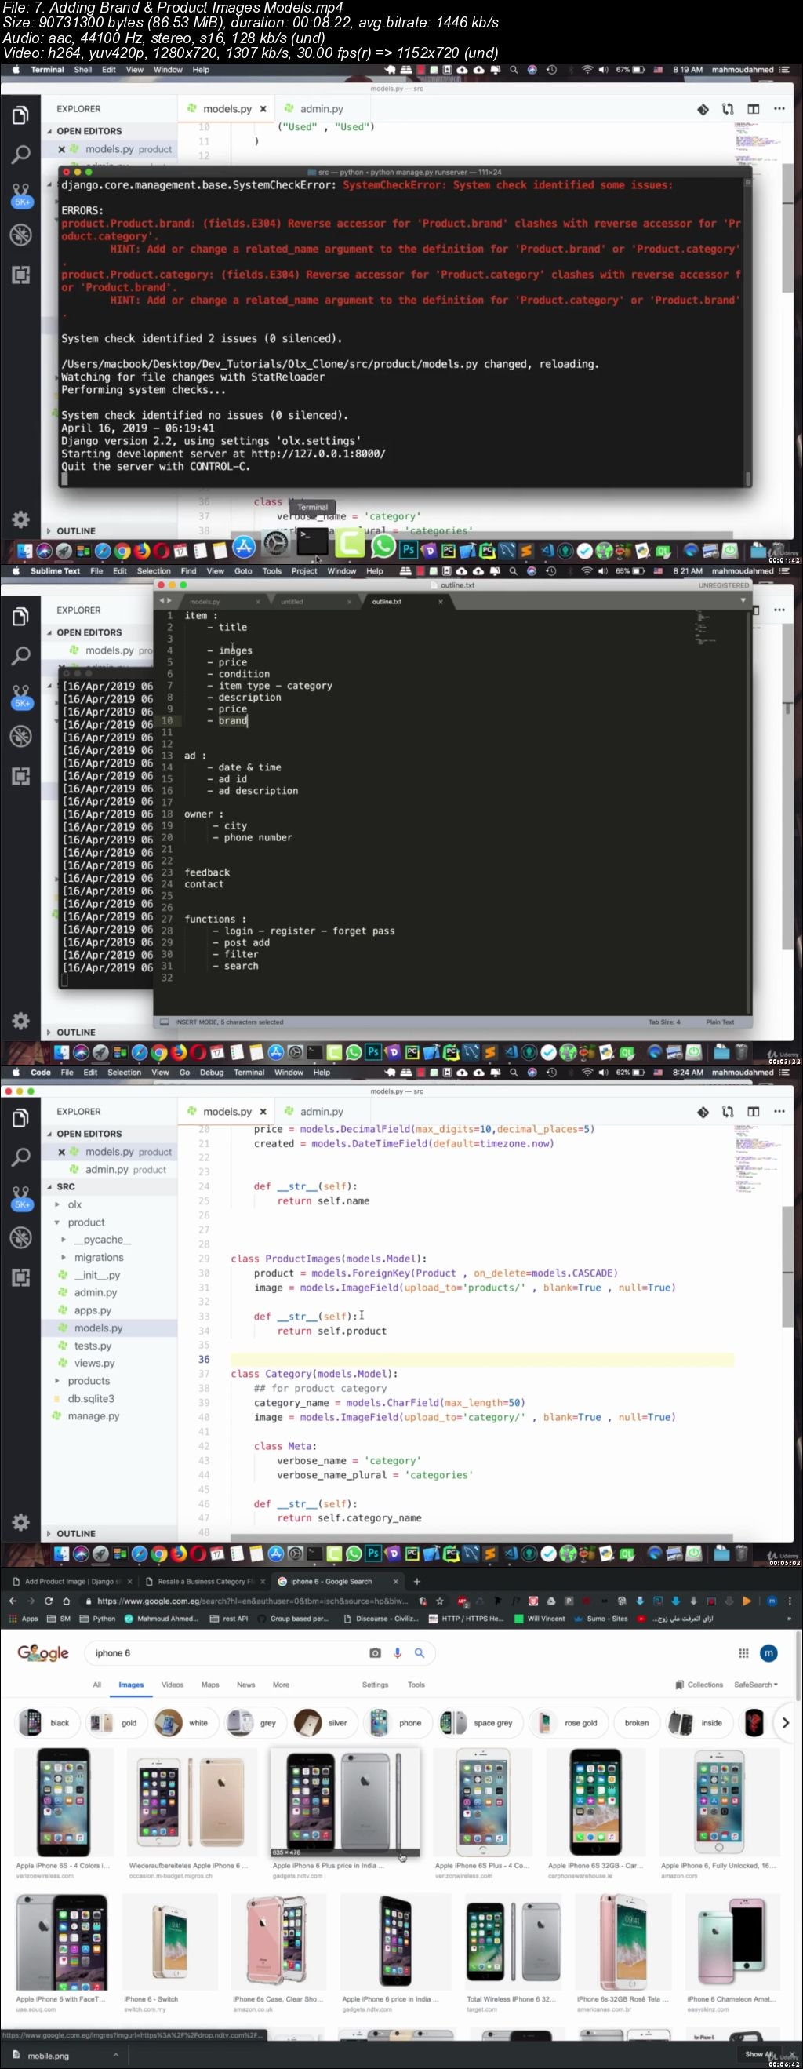803x2069 pixels.
Task: Open Manage gear in VS Code with the SRC tree
Action: (x=21, y=1522)
